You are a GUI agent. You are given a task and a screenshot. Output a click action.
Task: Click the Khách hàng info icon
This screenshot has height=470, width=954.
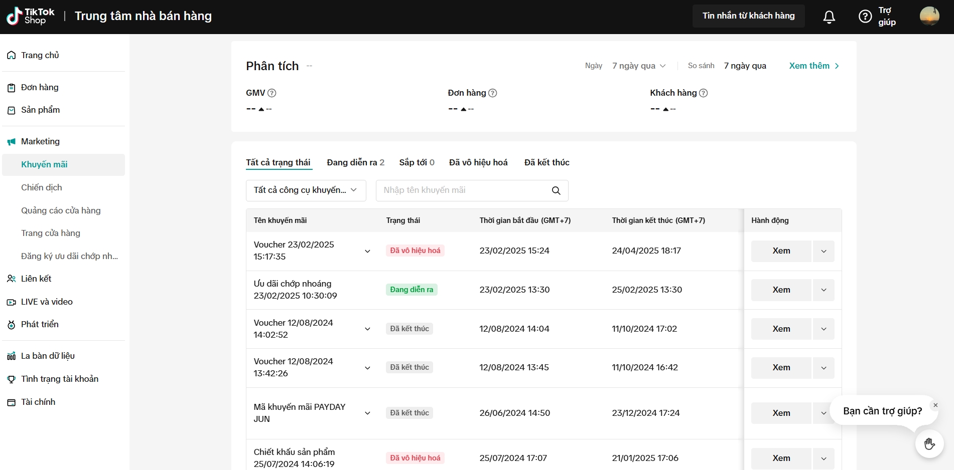[704, 93]
